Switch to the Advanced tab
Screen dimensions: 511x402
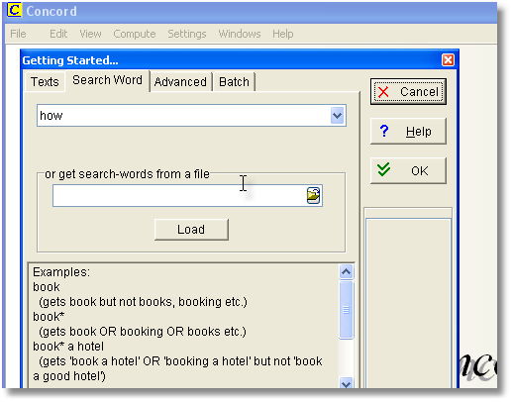pos(180,81)
